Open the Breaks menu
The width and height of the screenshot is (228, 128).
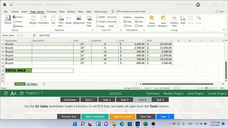(x=68, y=21)
